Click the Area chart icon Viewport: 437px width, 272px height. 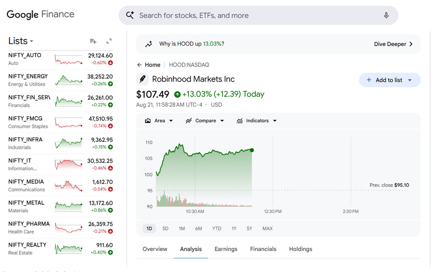[x=148, y=120]
